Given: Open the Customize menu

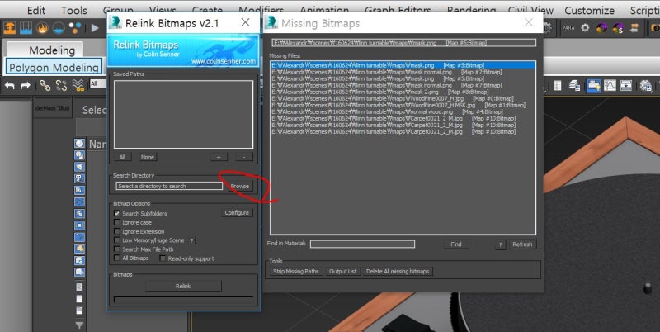Looking at the screenshot, I should coord(589,10).
